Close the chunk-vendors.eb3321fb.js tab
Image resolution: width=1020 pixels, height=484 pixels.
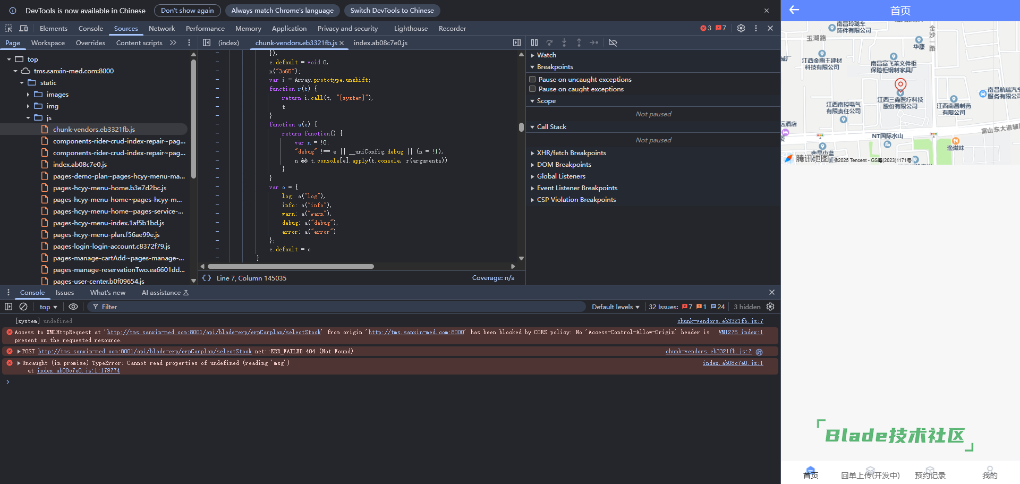342,43
